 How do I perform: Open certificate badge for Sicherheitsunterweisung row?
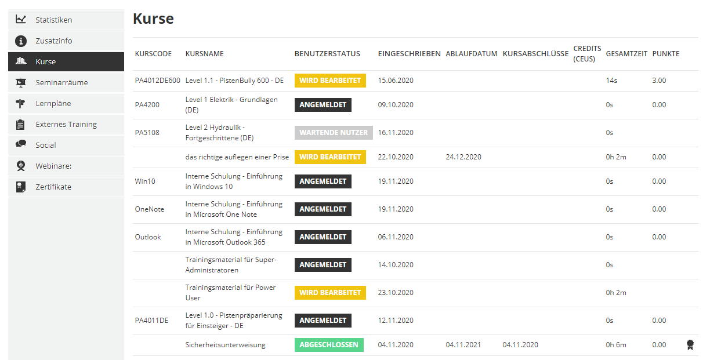690,345
